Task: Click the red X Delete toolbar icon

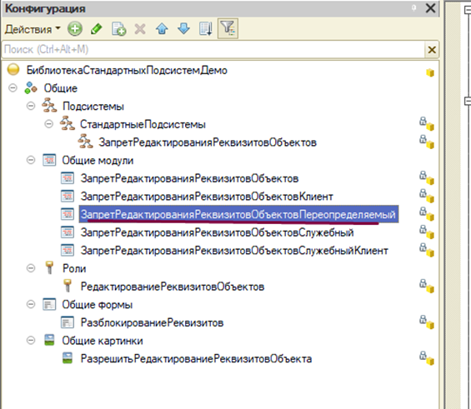Action: point(140,29)
